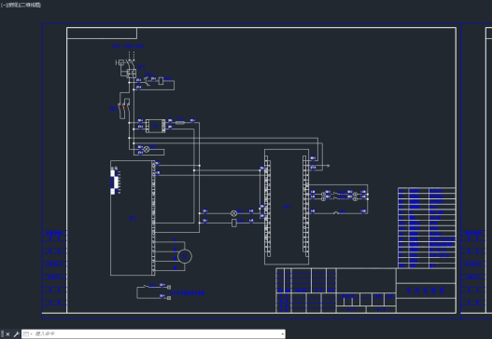Expand recent commands dropdown in command line
This screenshot has width=492, height=339.
pyautogui.click(x=28, y=334)
